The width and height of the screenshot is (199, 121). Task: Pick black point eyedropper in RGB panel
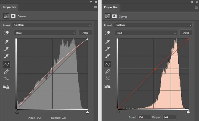[x=6, y=42]
